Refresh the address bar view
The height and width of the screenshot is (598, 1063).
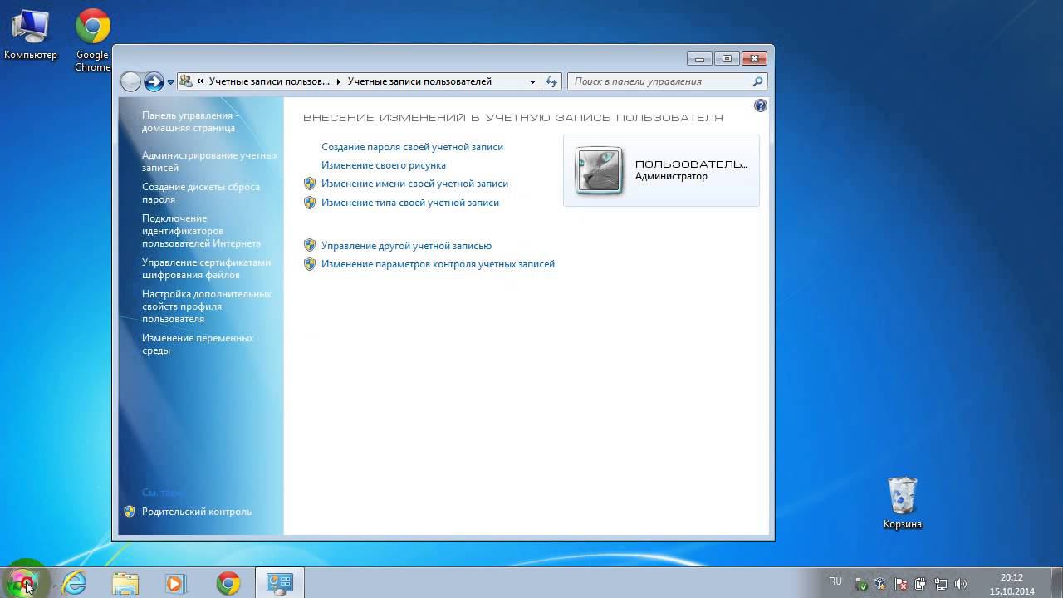tap(551, 81)
